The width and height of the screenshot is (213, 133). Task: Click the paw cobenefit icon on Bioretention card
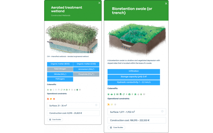tap(108, 94)
